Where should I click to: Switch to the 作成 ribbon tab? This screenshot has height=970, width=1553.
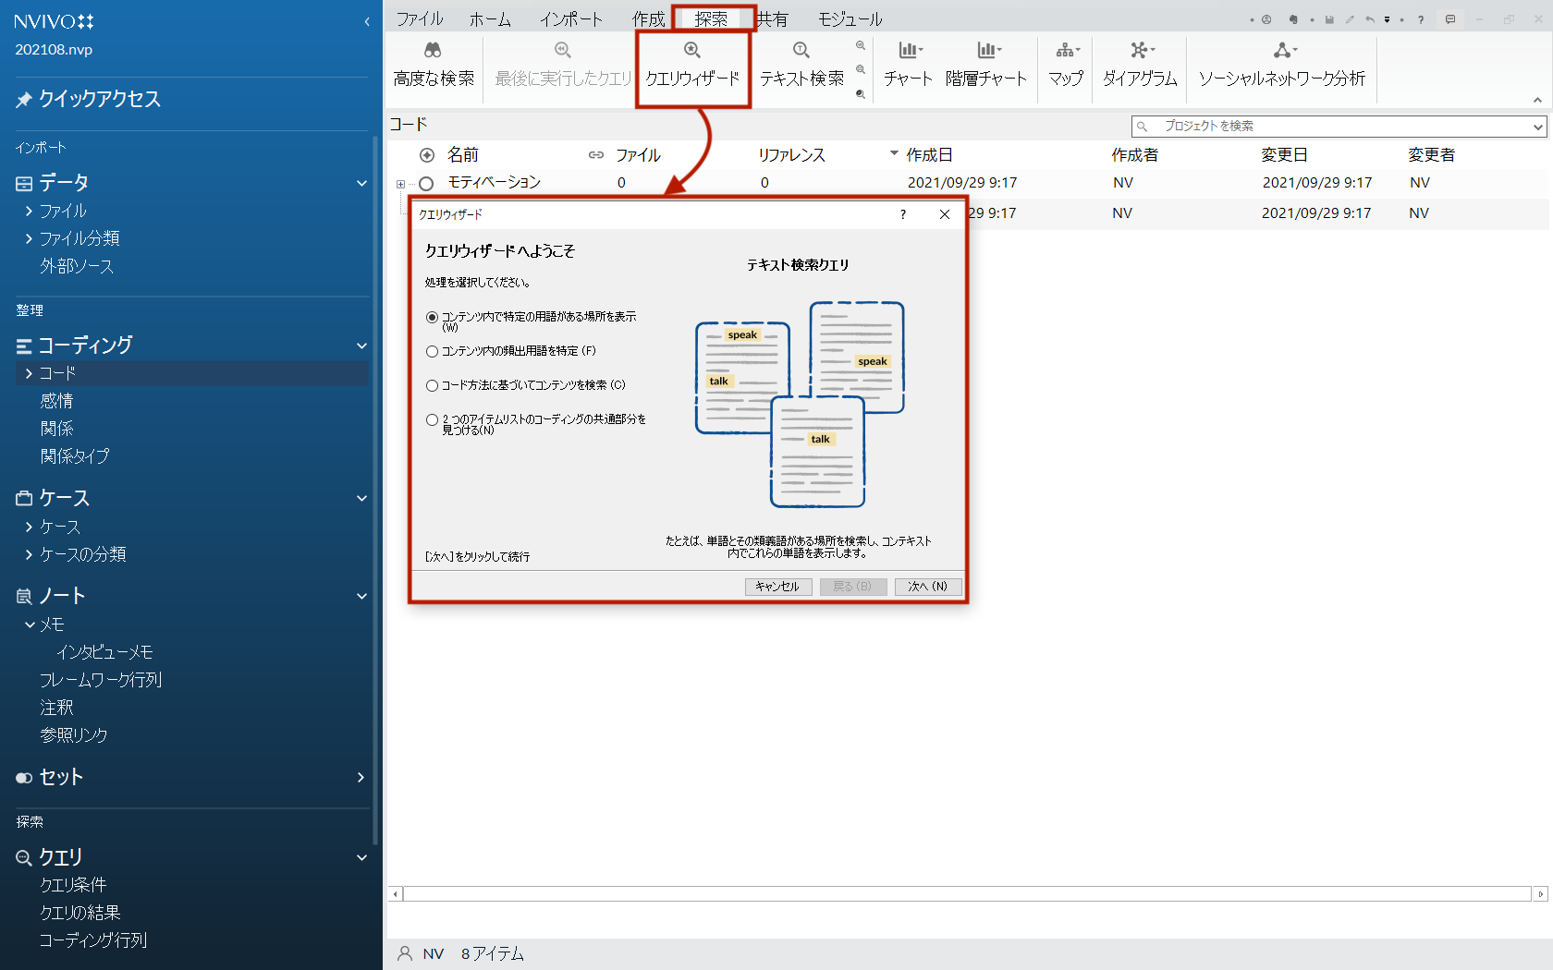pos(648,18)
